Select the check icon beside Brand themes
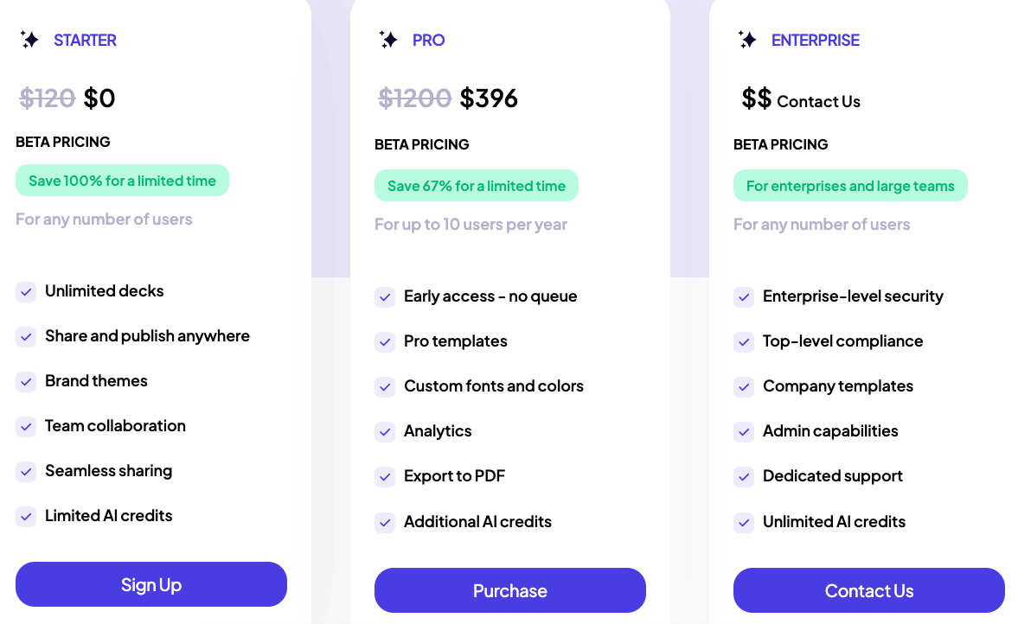Image resolution: width=1018 pixels, height=624 pixels. coord(26,381)
